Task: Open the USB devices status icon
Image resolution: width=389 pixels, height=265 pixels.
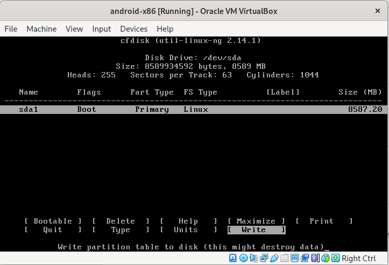Action: coord(273,259)
